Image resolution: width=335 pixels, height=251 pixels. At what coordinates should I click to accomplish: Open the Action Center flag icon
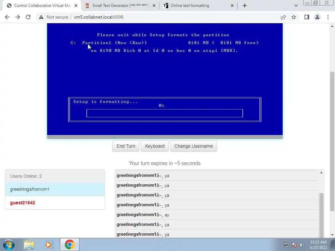(294, 245)
